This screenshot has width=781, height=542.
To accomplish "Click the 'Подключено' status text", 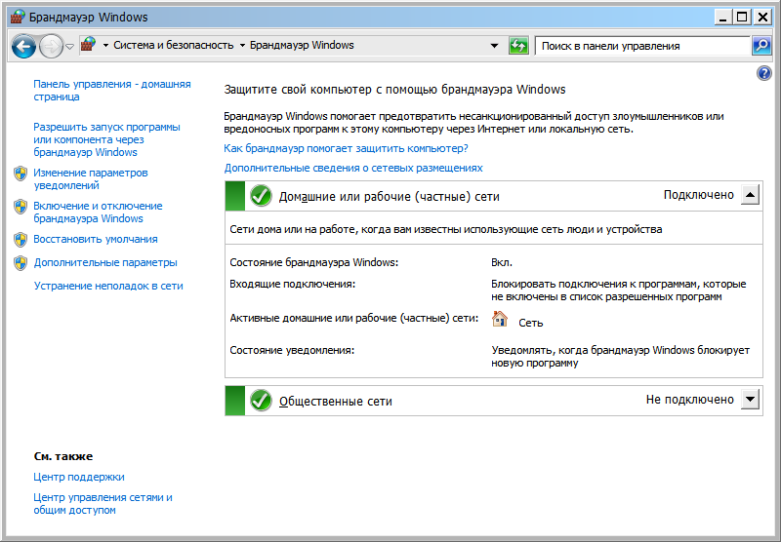I will tap(698, 195).
